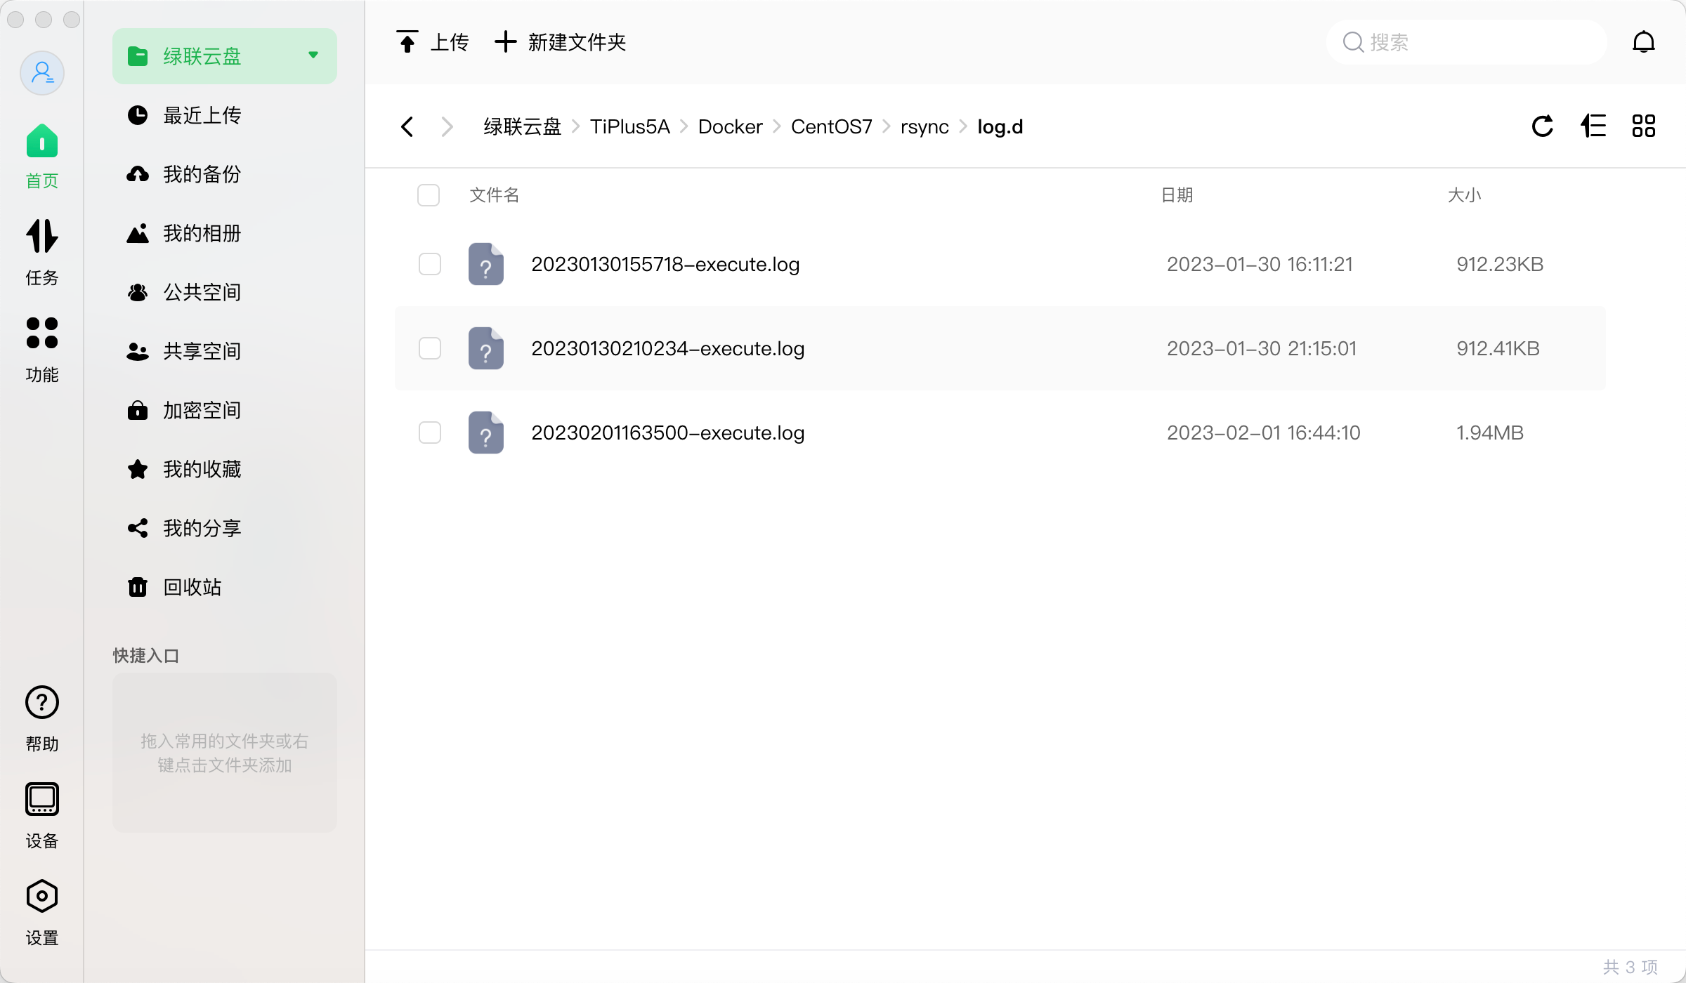Click the 搜索 search field
This screenshot has height=983, width=1686.
coord(1468,42)
